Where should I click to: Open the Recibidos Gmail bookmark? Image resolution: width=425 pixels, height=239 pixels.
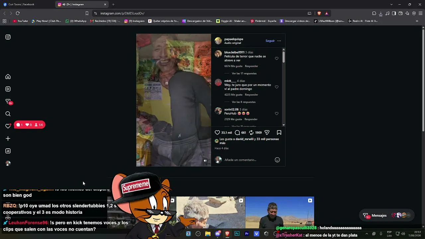pyautogui.click(x=105, y=21)
